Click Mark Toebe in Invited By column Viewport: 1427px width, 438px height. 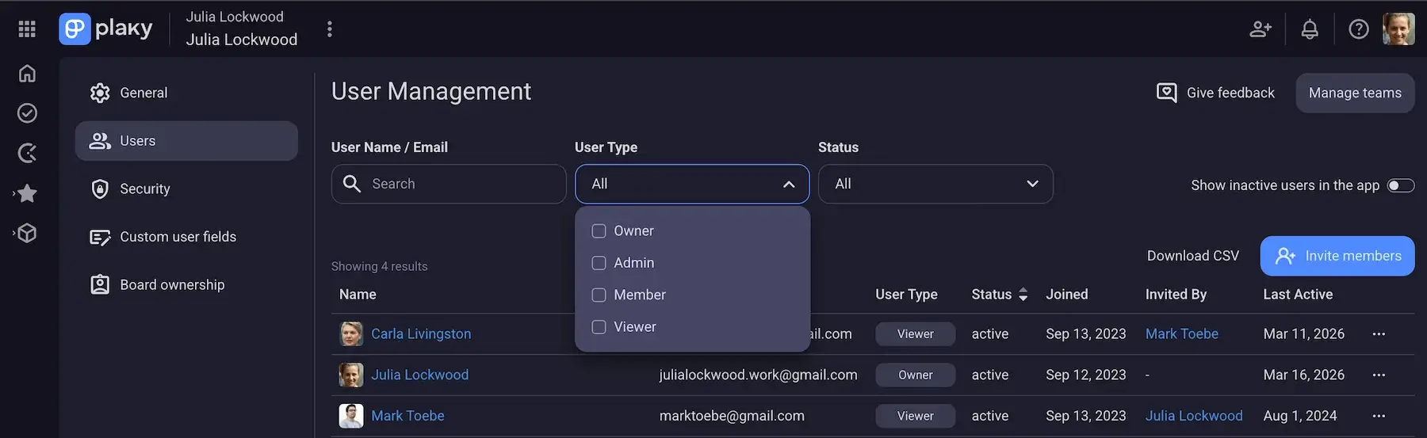pyautogui.click(x=1181, y=334)
